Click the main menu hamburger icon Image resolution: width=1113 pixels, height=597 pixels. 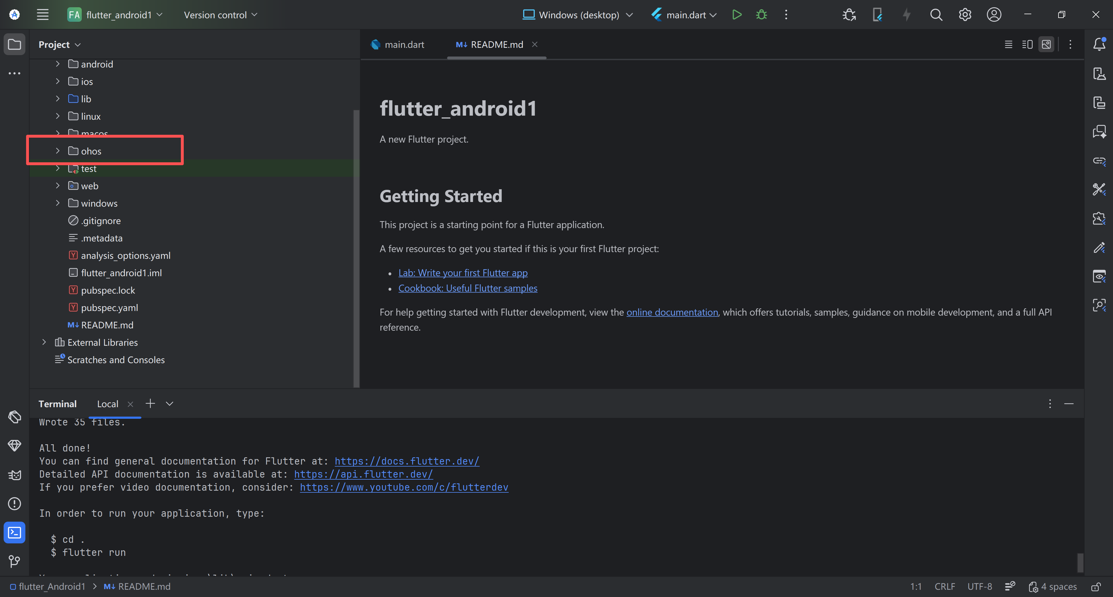[42, 15]
